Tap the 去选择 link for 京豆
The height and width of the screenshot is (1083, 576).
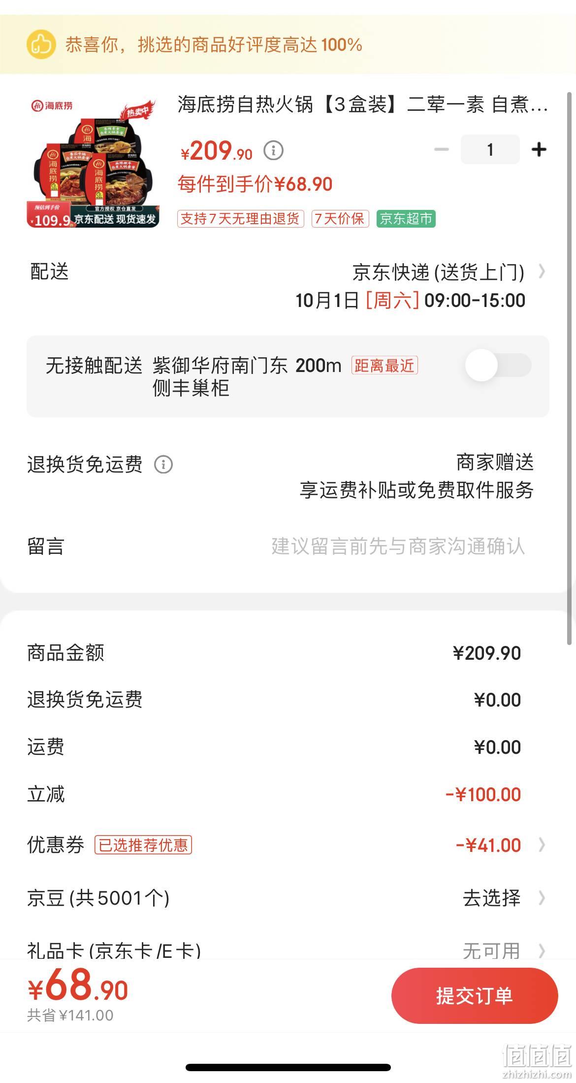[x=491, y=898]
